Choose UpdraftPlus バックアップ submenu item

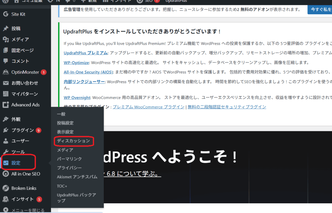click(77, 197)
